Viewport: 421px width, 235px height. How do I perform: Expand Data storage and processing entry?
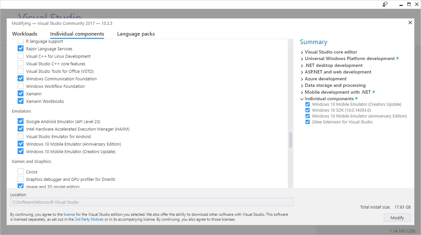coord(302,86)
